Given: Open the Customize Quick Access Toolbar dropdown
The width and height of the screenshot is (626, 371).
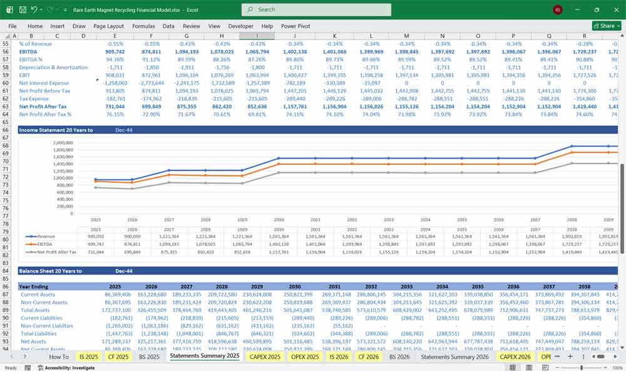Looking at the screenshot, I should pos(64,9).
